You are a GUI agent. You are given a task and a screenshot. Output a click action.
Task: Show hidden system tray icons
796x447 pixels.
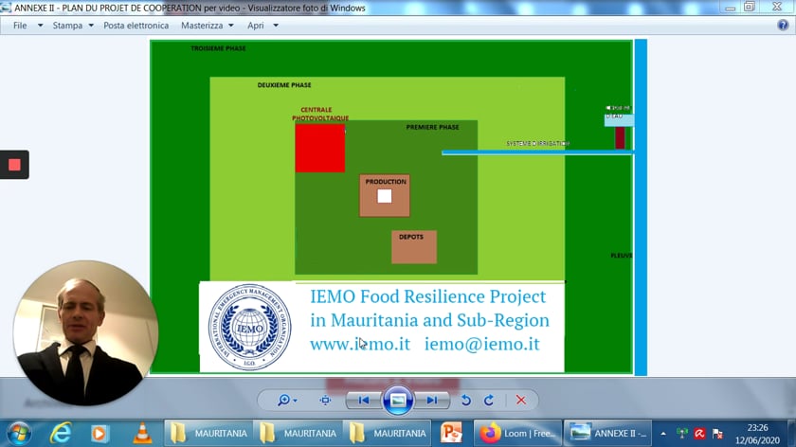[x=663, y=434]
